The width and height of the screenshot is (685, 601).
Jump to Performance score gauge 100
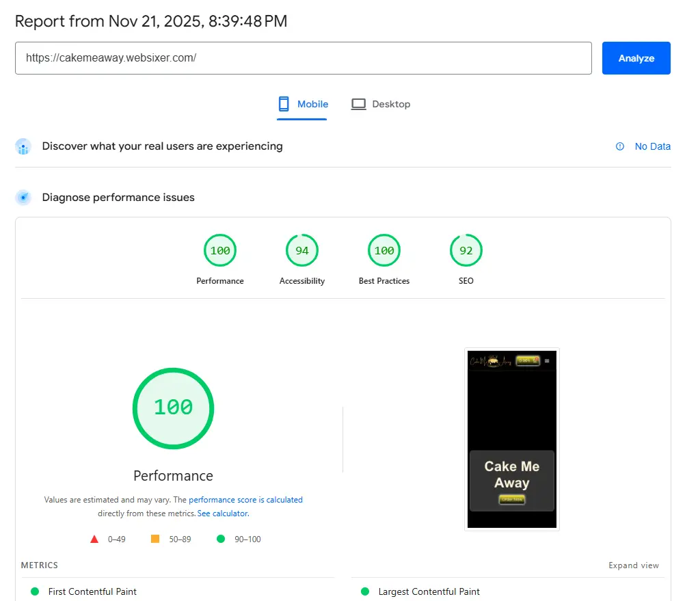click(x=220, y=251)
